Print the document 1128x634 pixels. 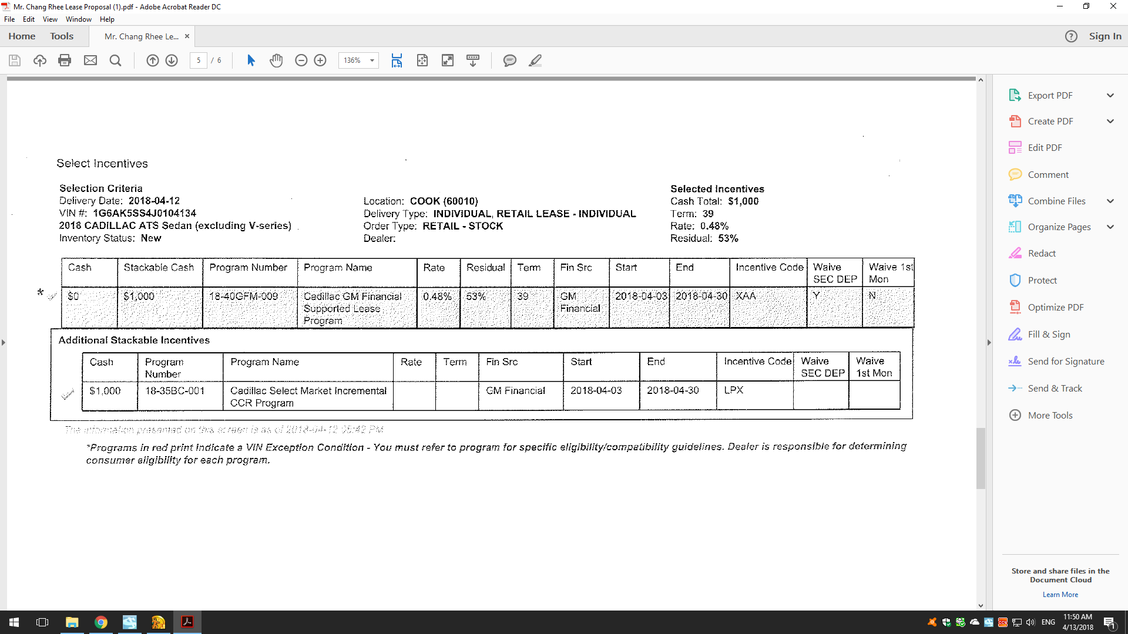pyautogui.click(x=65, y=60)
